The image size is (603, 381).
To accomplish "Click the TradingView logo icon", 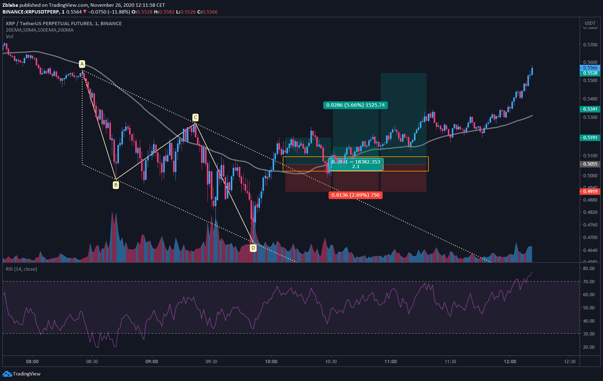I will pos(7,374).
